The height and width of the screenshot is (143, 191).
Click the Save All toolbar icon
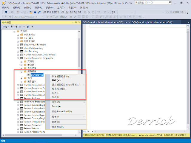tap(39, 12)
